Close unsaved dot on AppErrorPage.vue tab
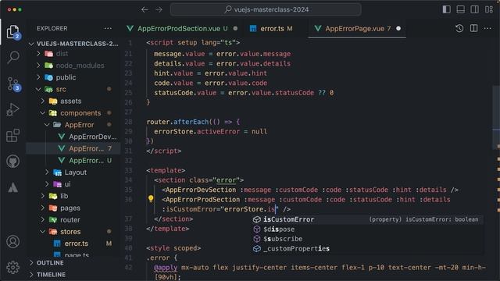Image resolution: width=500 pixels, height=281 pixels. pyautogui.click(x=398, y=28)
